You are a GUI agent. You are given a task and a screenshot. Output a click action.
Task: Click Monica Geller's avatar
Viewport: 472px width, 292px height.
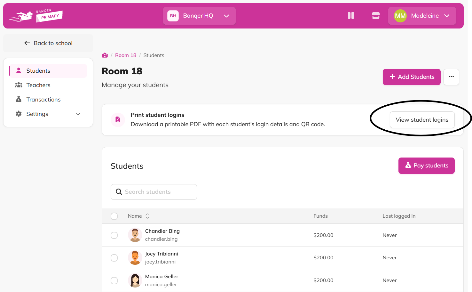pyautogui.click(x=135, y=280)
